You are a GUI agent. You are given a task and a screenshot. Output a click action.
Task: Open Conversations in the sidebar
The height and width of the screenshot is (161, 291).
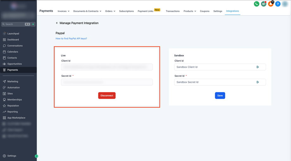(x=15, y=46)
